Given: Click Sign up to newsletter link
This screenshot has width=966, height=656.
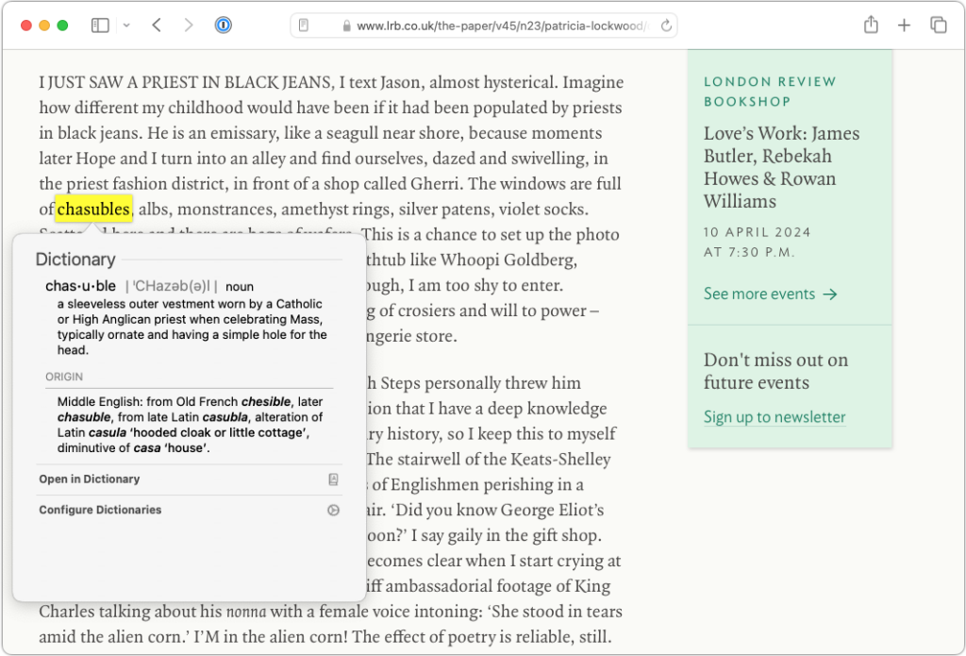Looking at the screenshot, I should click(x=774, y=417).
